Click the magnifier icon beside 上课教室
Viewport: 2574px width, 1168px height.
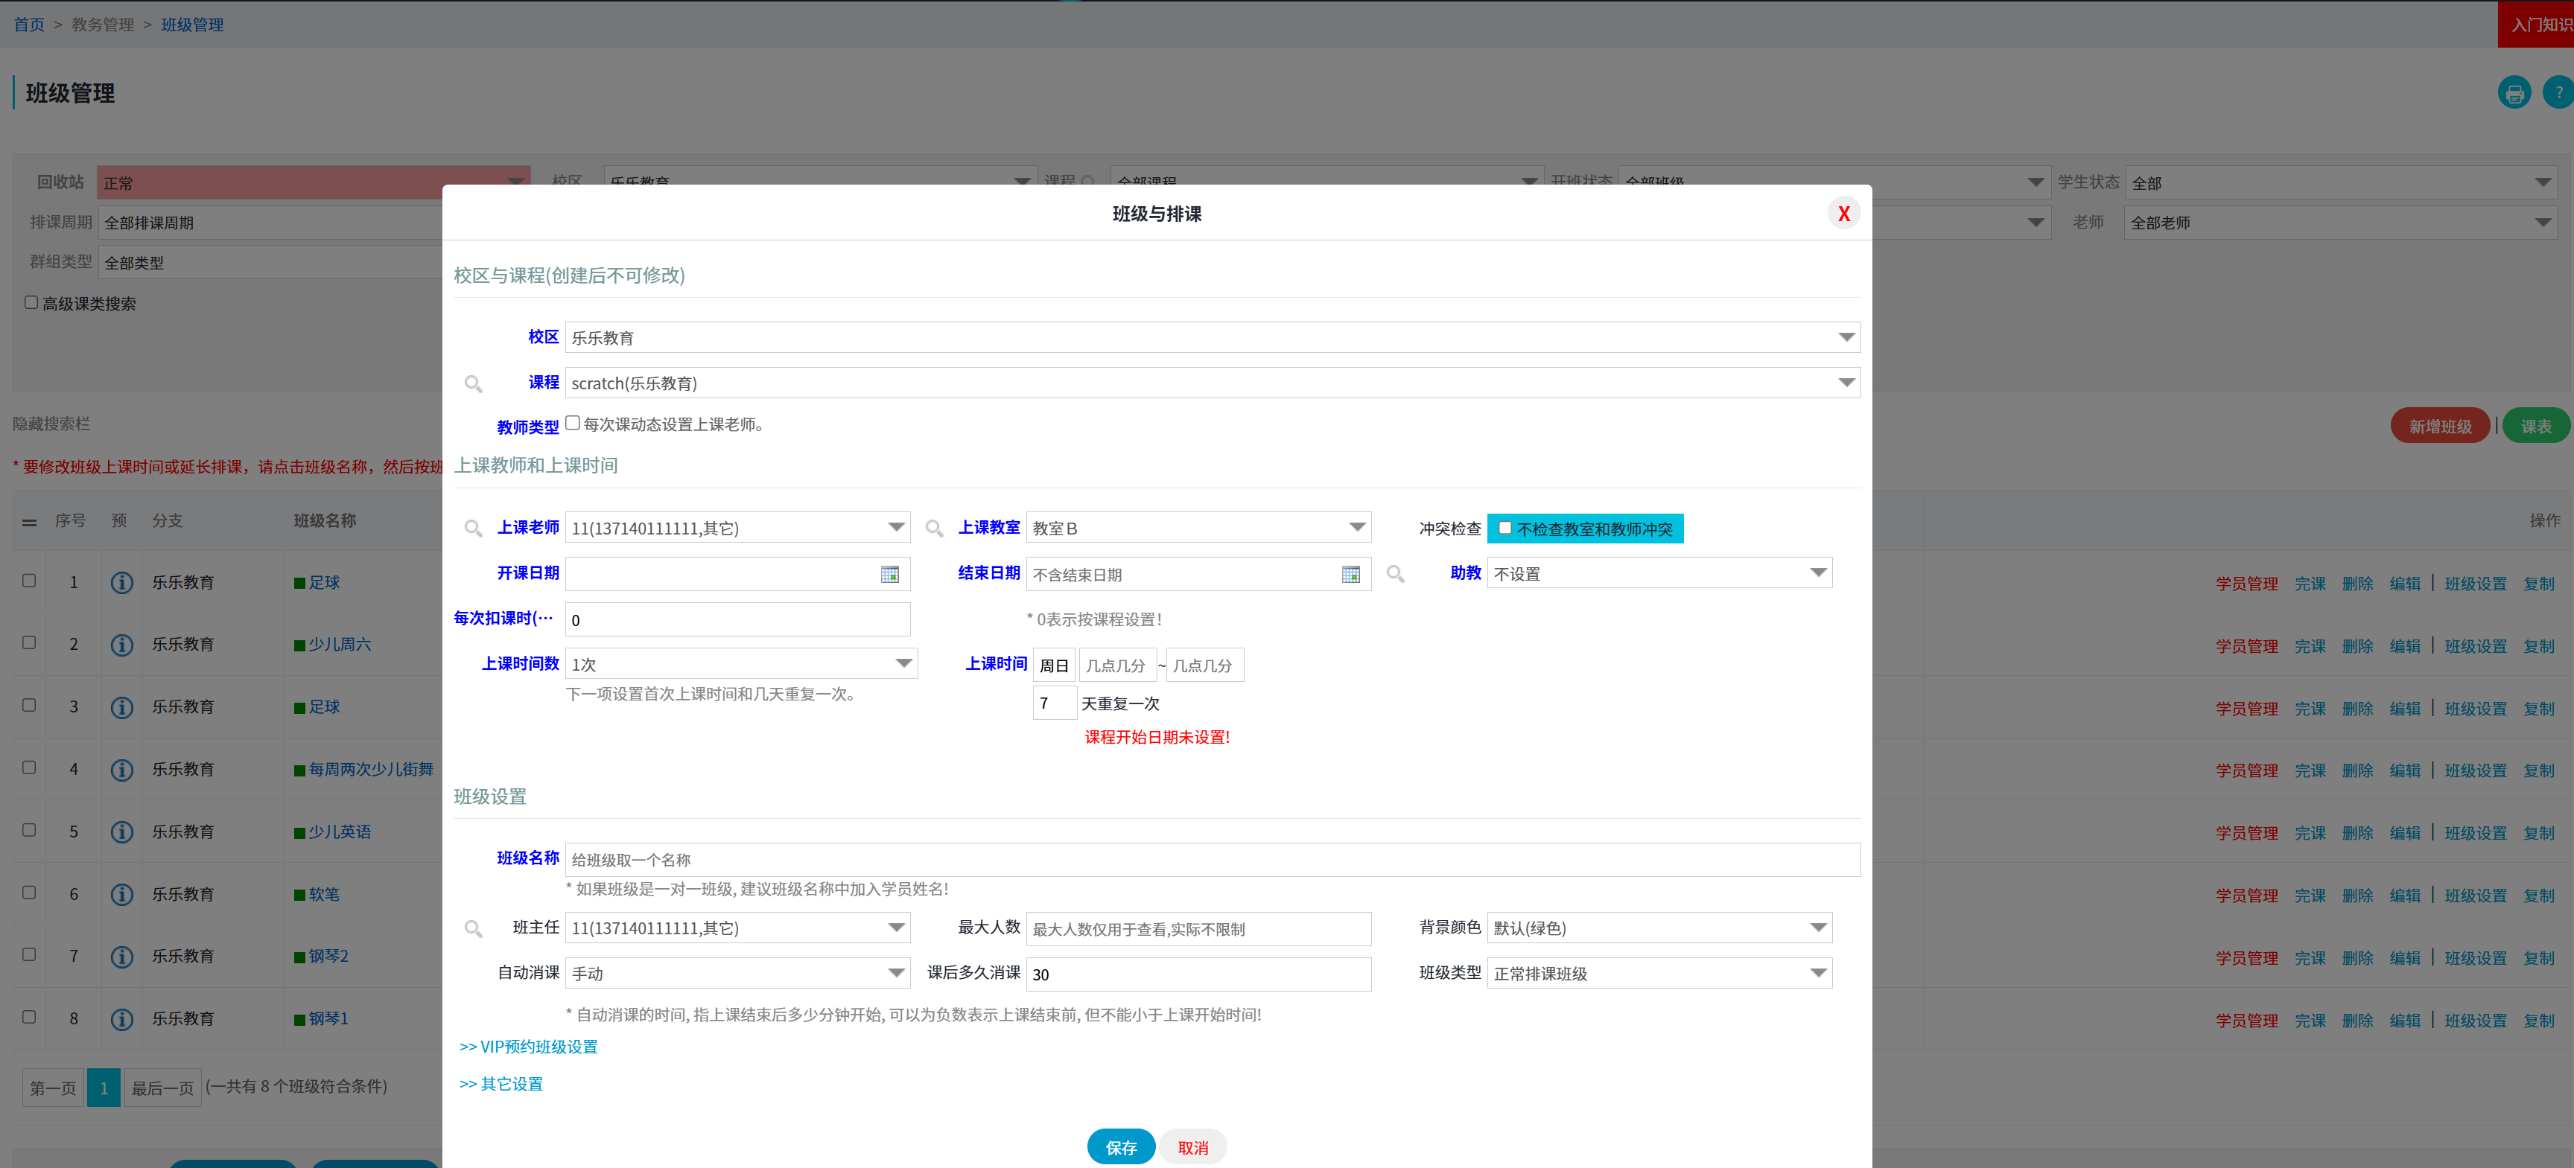(934, 529)
